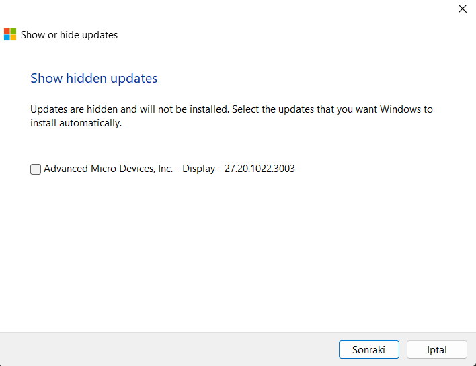Click the Microsoft logo icon in the header
This screenshot has height=366, width=476.
(11, 35)
